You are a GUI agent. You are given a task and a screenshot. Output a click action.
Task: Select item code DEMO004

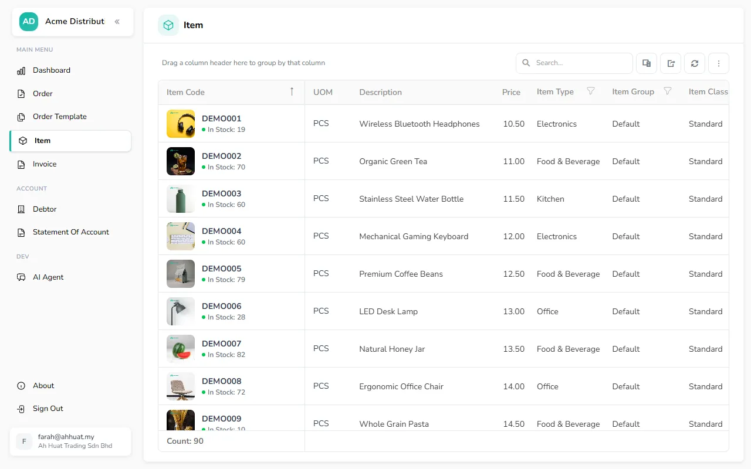(x=221, y=231)
